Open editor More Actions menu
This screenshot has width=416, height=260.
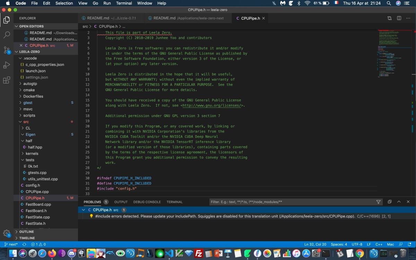(408, 18)
